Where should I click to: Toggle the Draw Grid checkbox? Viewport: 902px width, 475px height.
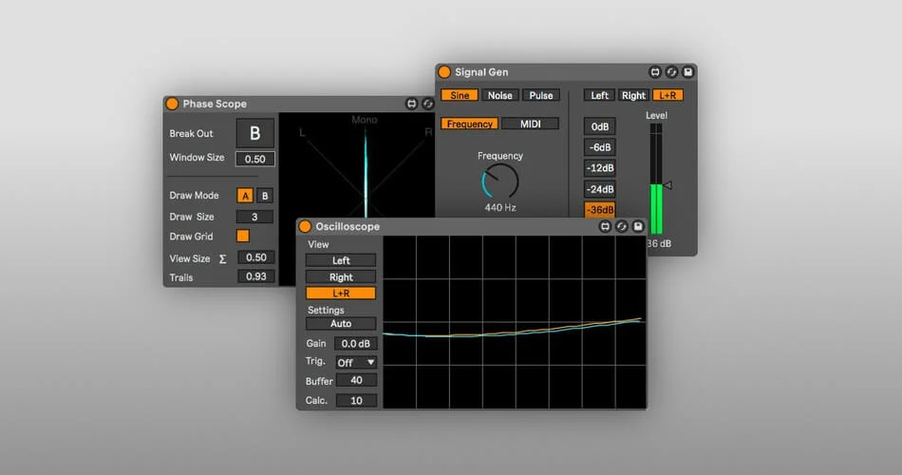(x=243, y=236)
